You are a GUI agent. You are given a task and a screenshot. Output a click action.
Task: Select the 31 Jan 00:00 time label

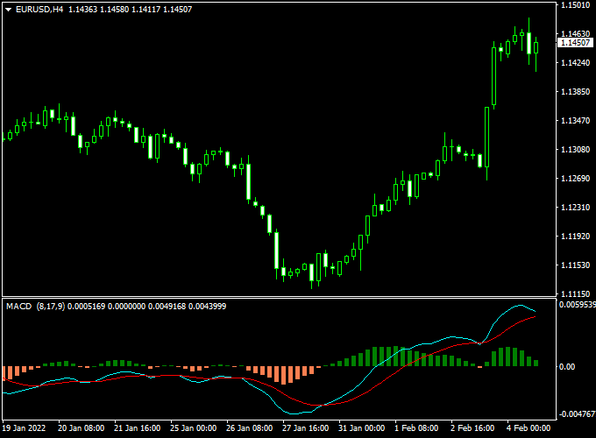361,428
